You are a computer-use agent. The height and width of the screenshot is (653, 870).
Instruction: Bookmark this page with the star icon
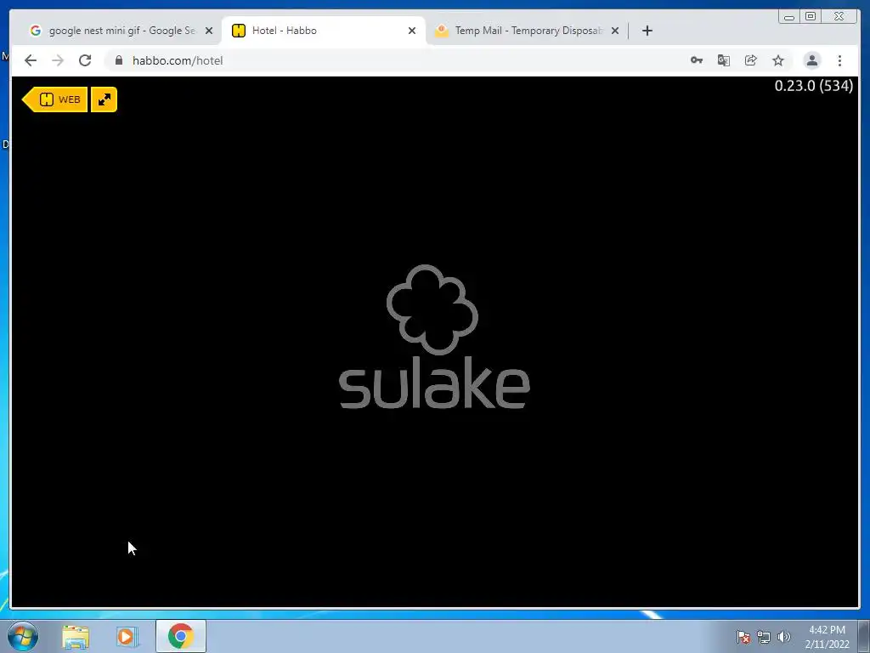(778, 60)
